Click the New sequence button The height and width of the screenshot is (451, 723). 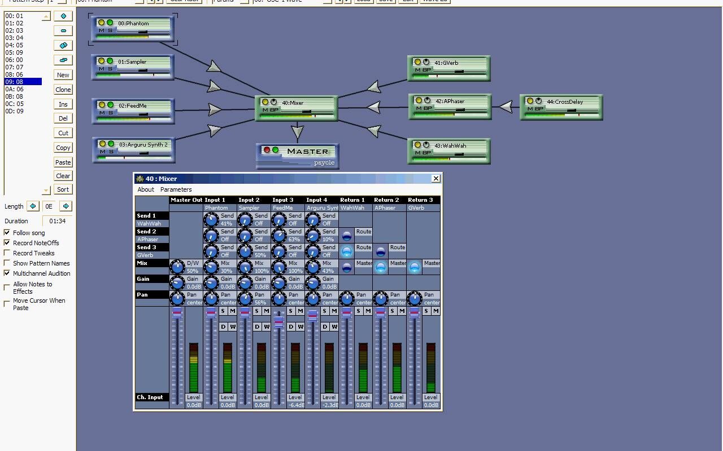(x=63, y=75)
